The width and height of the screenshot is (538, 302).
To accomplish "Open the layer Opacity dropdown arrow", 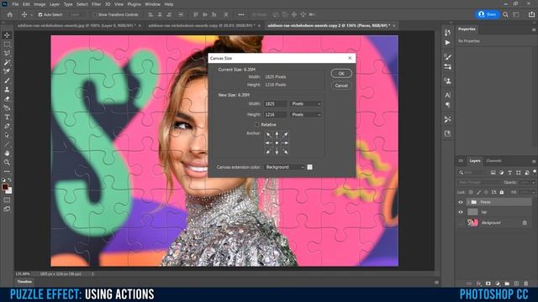I will point(533,183).
